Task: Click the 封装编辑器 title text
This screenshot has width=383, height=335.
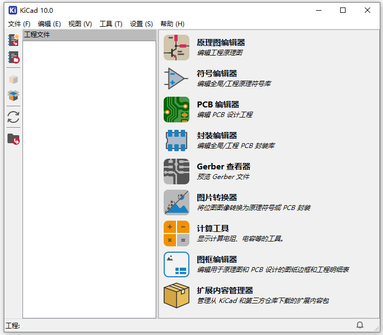Action: click(x=217, y=135)
